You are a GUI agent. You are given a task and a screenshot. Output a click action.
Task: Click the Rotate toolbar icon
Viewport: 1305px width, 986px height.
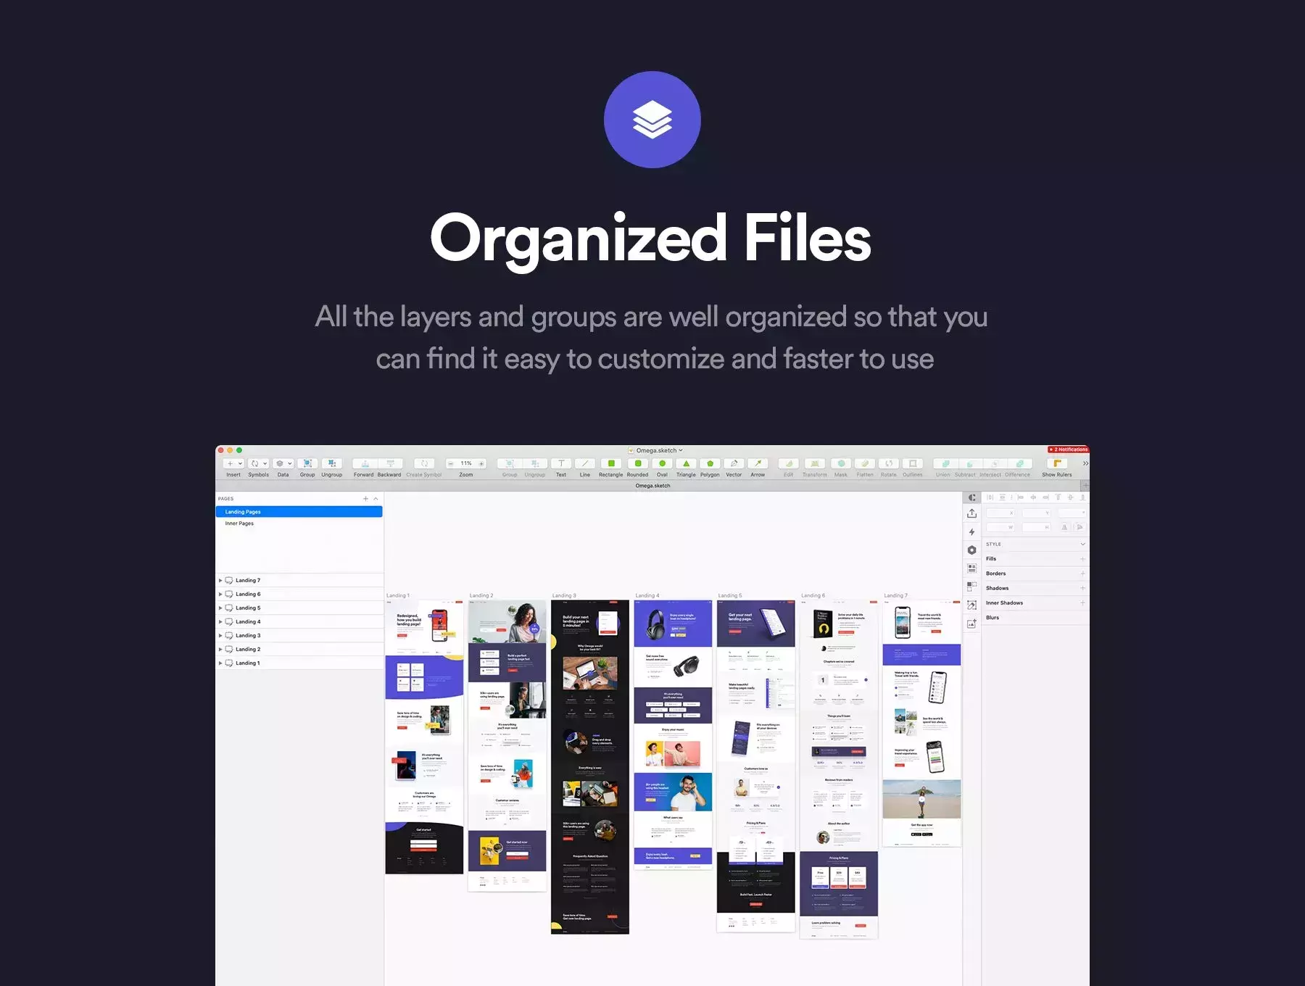(889, 463)
